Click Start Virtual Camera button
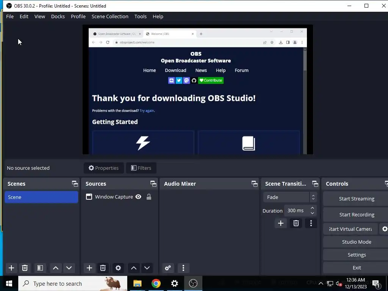The image size is (388, 291). click(350, 229)
